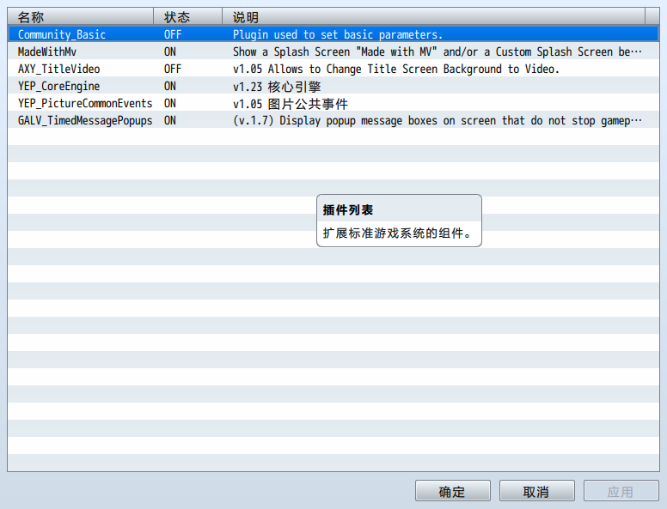Screen dimensions: 667x509
Task: Click the ON status of YEP_PictureCommonEvents
Action: click(169, 103)
